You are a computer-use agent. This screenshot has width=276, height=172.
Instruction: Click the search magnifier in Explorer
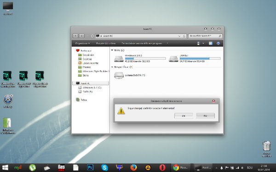click(220, 36)
